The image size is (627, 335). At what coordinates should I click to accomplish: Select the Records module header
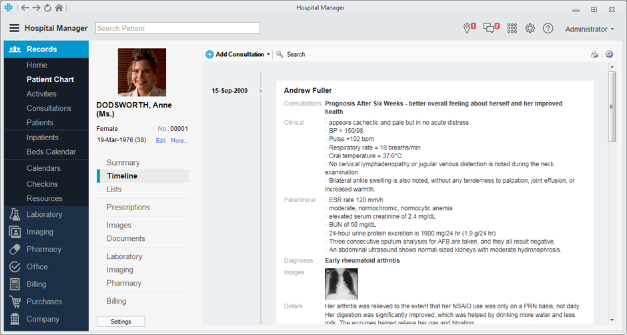click(47, 49)
